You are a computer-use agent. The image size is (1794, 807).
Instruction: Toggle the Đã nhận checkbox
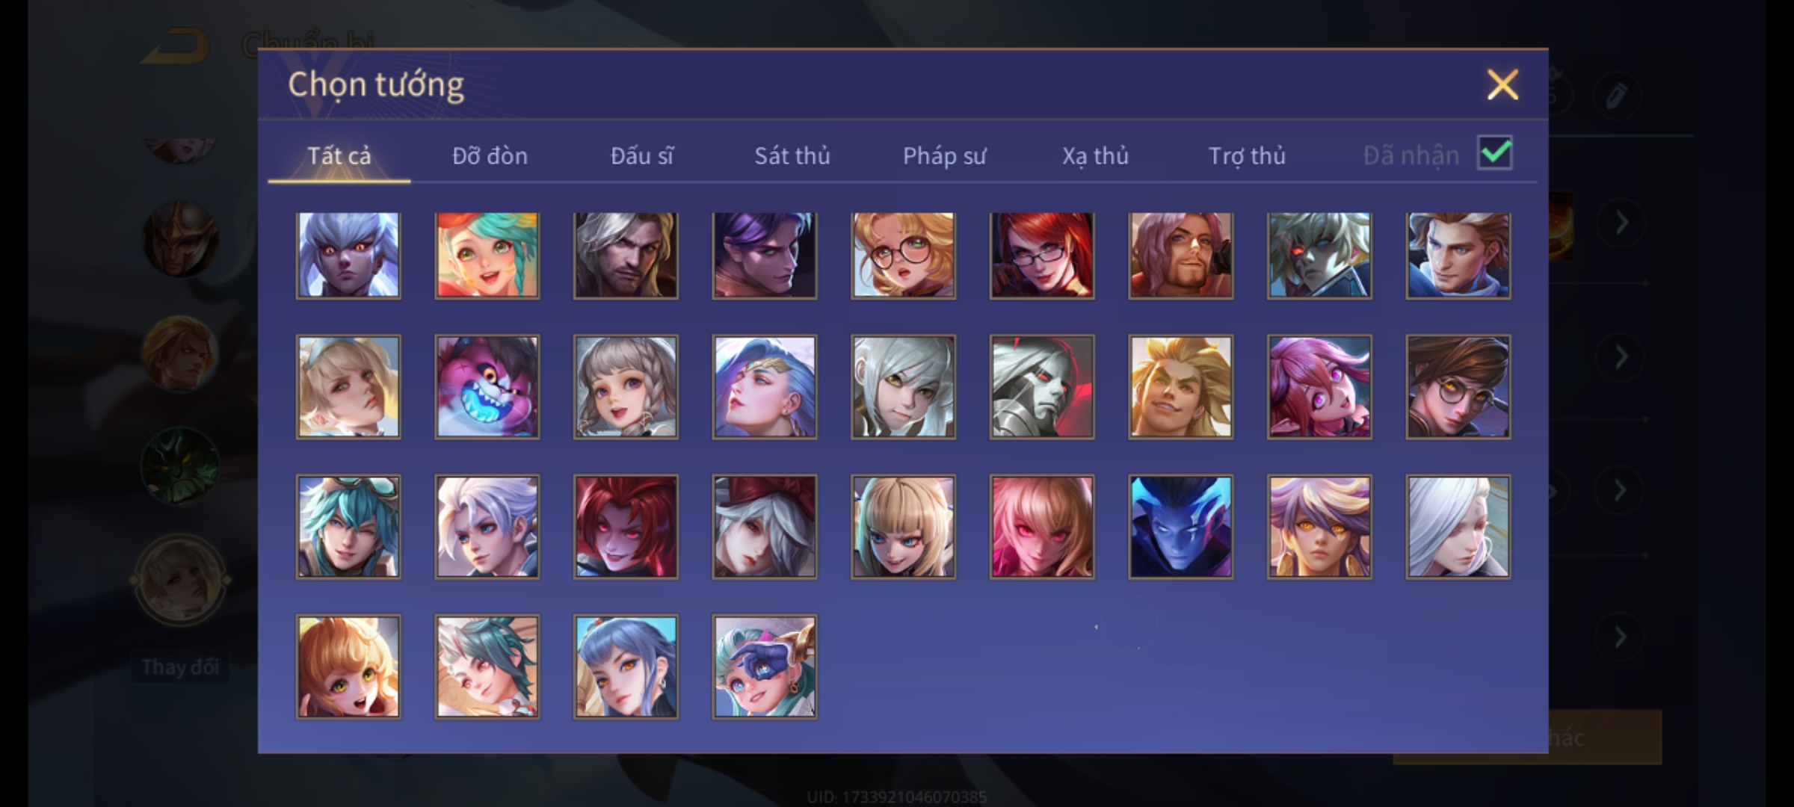tap(1494, 153)
